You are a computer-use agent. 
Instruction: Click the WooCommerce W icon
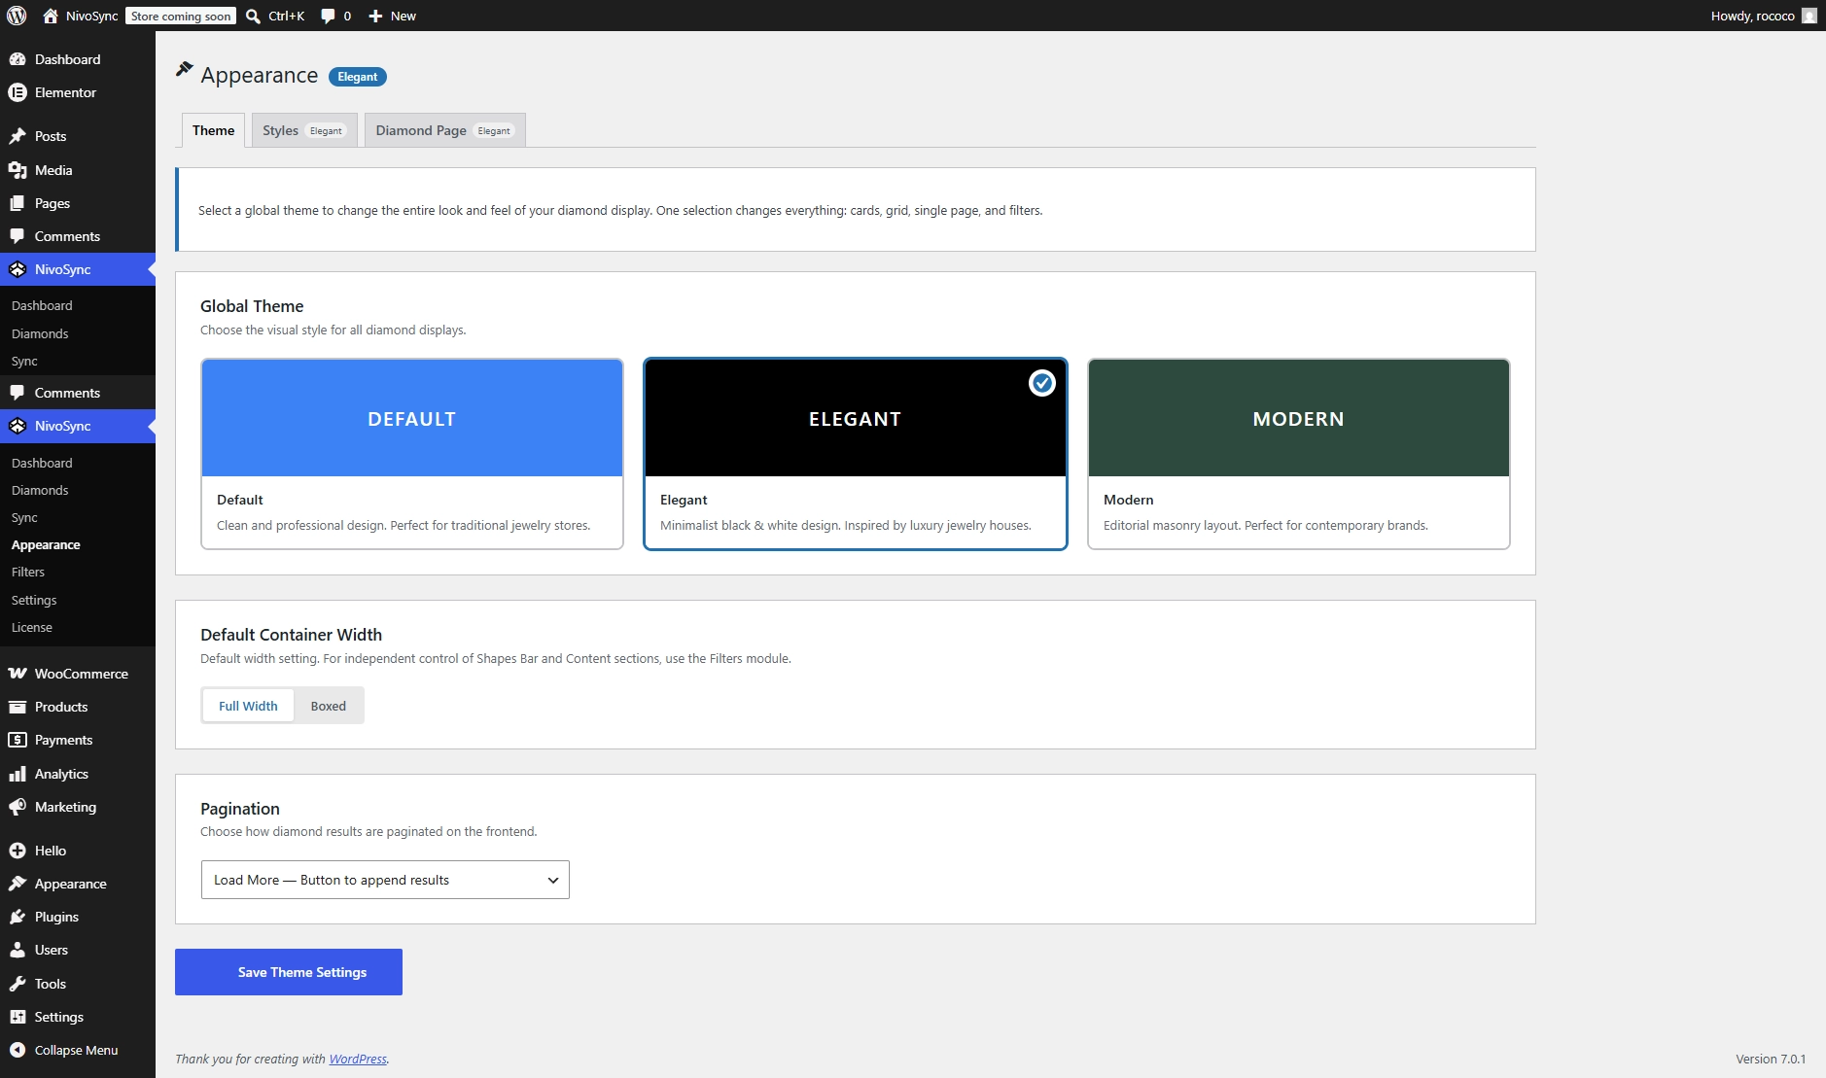tap(18, 674)
